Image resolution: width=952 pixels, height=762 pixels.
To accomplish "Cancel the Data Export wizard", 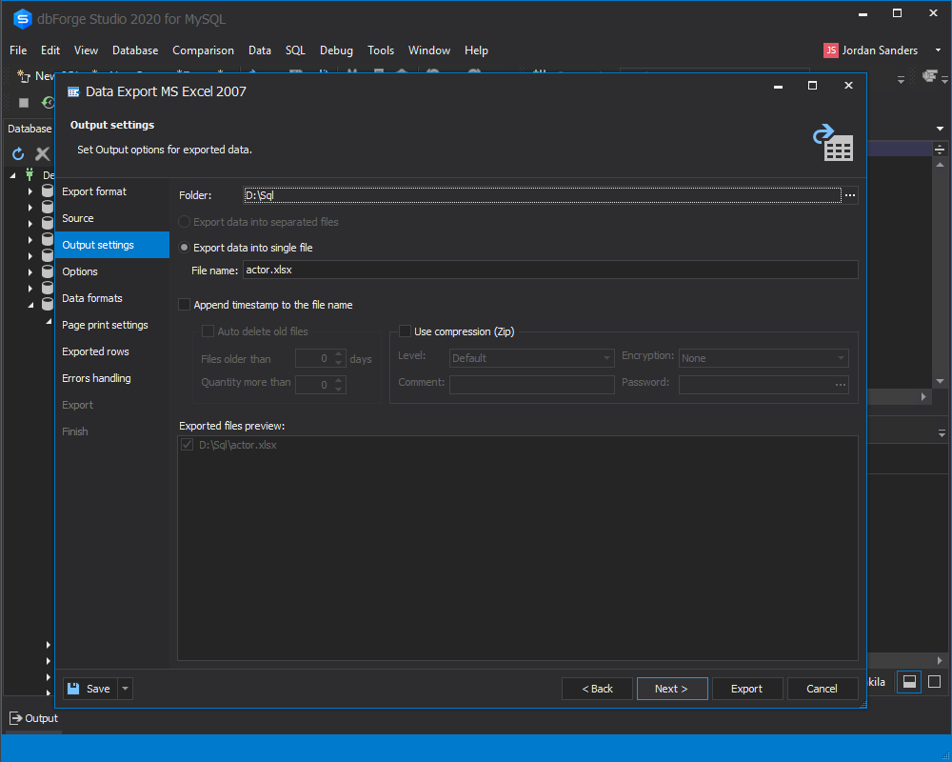I will pyautogui.click(x=823, y=689).
